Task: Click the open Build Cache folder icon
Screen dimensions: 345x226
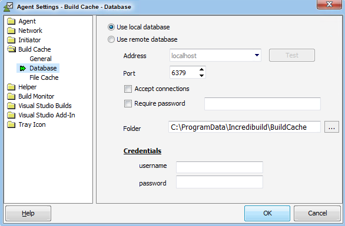Action: [11, 49]
